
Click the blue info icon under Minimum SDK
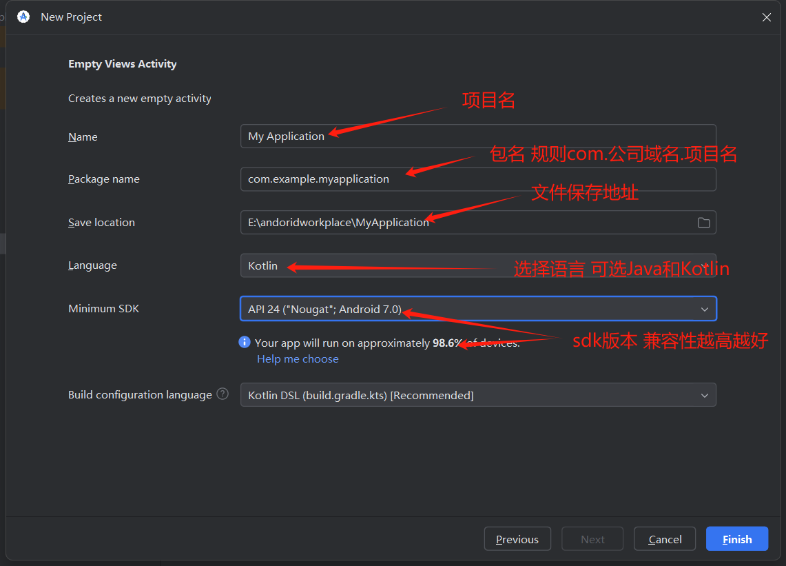pyautogui.click(x=244, y=342)
